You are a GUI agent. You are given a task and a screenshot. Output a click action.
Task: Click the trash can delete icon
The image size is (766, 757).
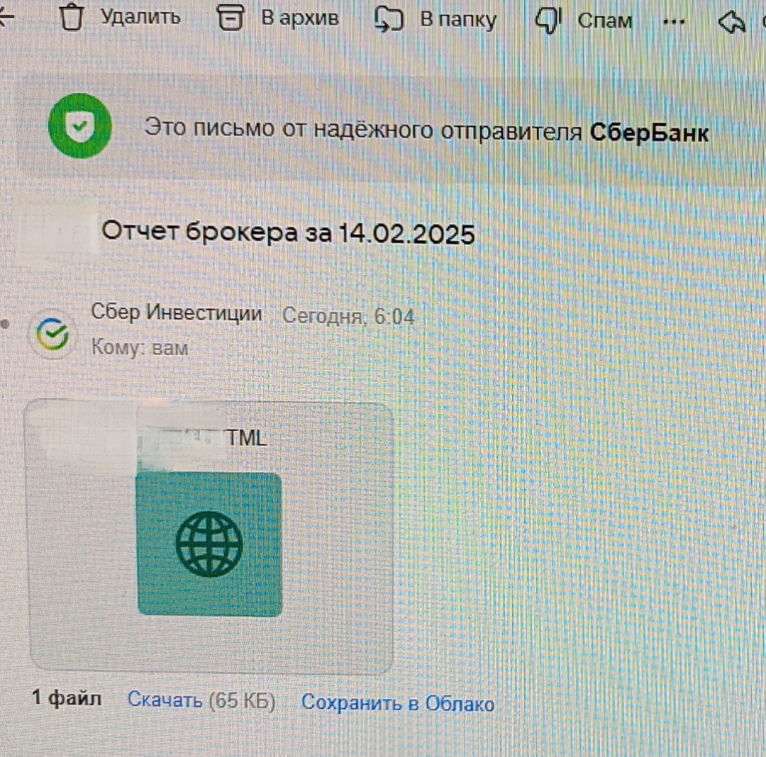pos(72,18)
